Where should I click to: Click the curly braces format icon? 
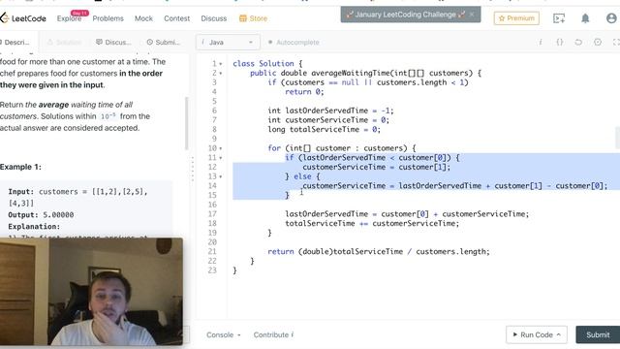[560, 42]
